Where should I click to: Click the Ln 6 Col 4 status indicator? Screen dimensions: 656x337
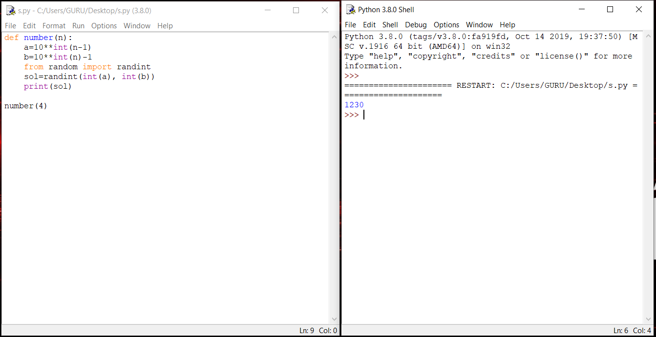pyautogui.click(x=631, y=330)
